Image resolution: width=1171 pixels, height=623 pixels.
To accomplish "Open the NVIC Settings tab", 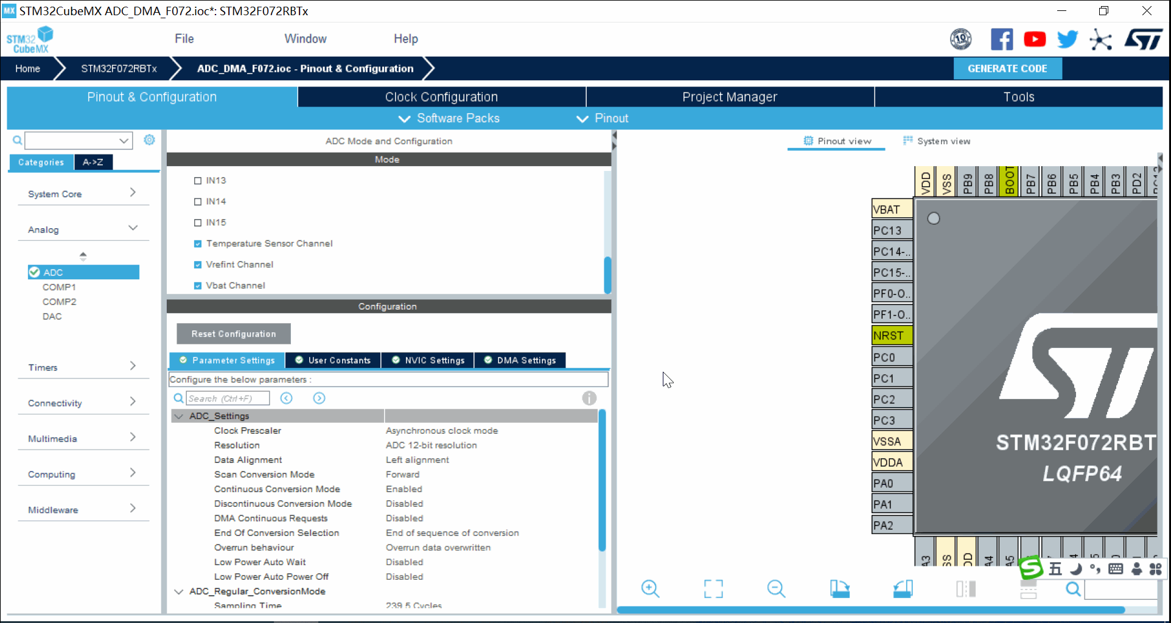I will point(428,360).
